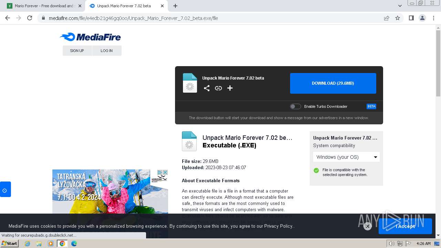Click the share icon under file name
Viewport: 441px width, 248px height.
click(207, 88)
